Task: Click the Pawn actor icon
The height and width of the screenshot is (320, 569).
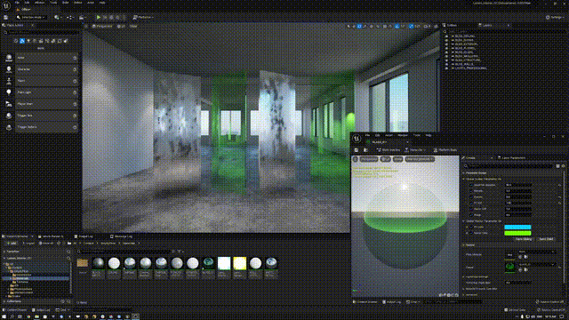Action: [x=9, y=81]
